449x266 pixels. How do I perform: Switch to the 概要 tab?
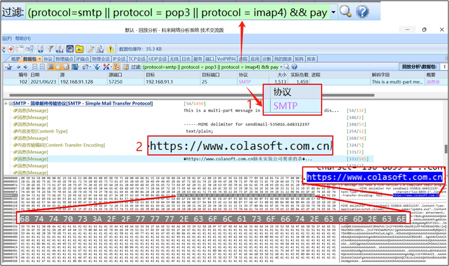[x=15, y=59]
